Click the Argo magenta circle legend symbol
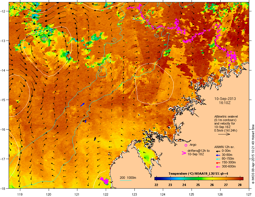Viewport: 255px width, 197px height. pos(186,145)
